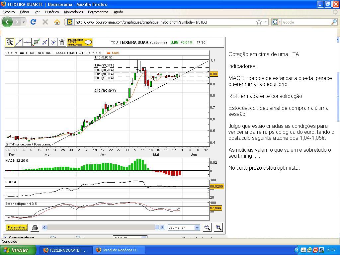Click the Firefox forward arrow button
The image size is (340, 255).
[x=17, y=22]
